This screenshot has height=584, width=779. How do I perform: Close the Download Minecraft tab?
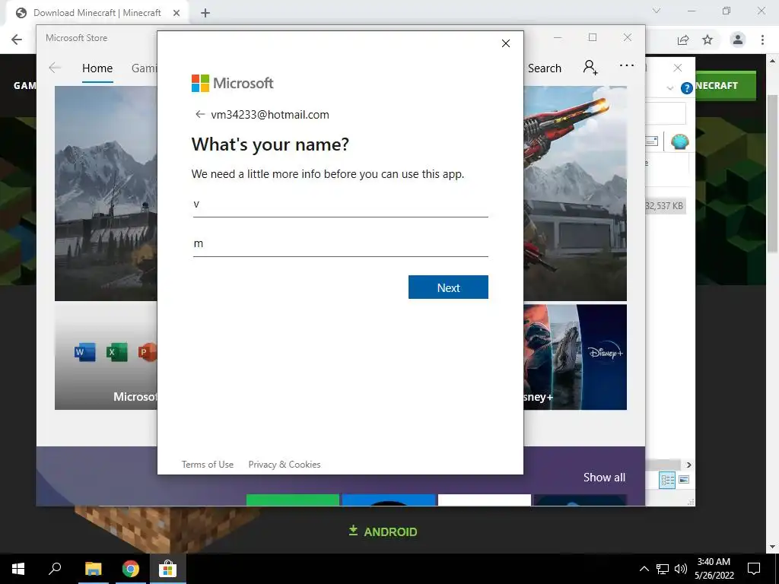click(176, 13)
